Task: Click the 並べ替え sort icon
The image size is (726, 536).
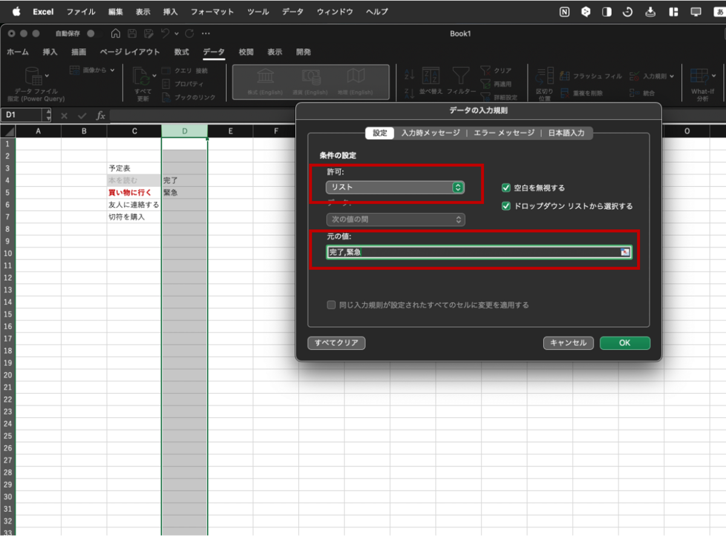Action: coord(431,76)
